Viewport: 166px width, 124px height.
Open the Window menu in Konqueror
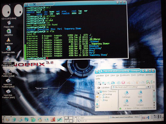pyautogui.click(x=149, y=75)
